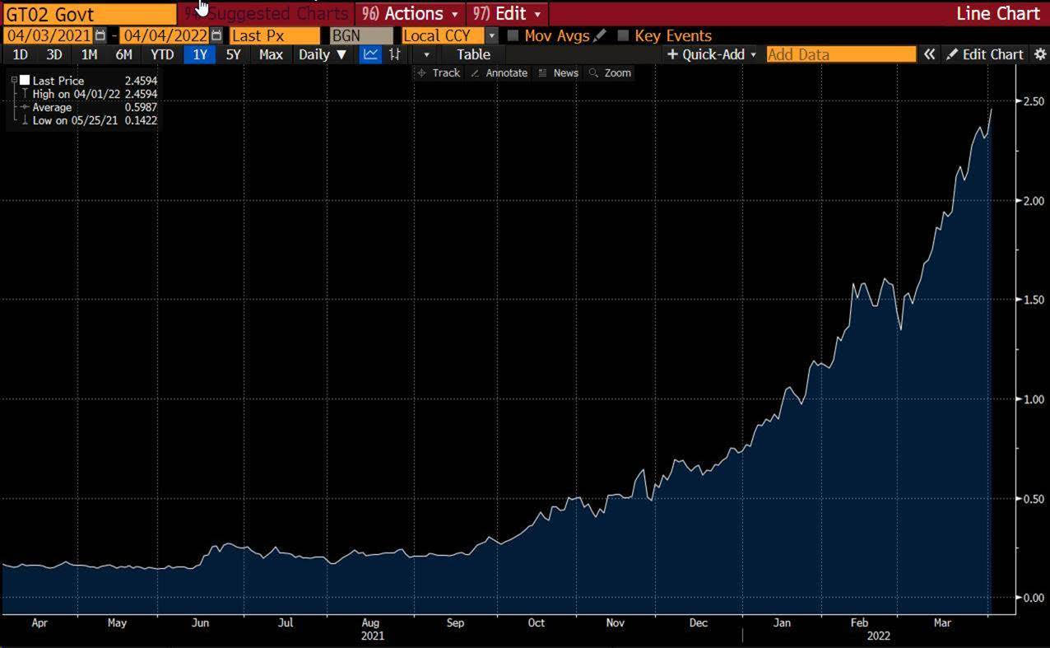The height and width of the screenshot is (648, 1050).
Task: Click the Mar x-axis month label
Action: (x=941, y=622)
